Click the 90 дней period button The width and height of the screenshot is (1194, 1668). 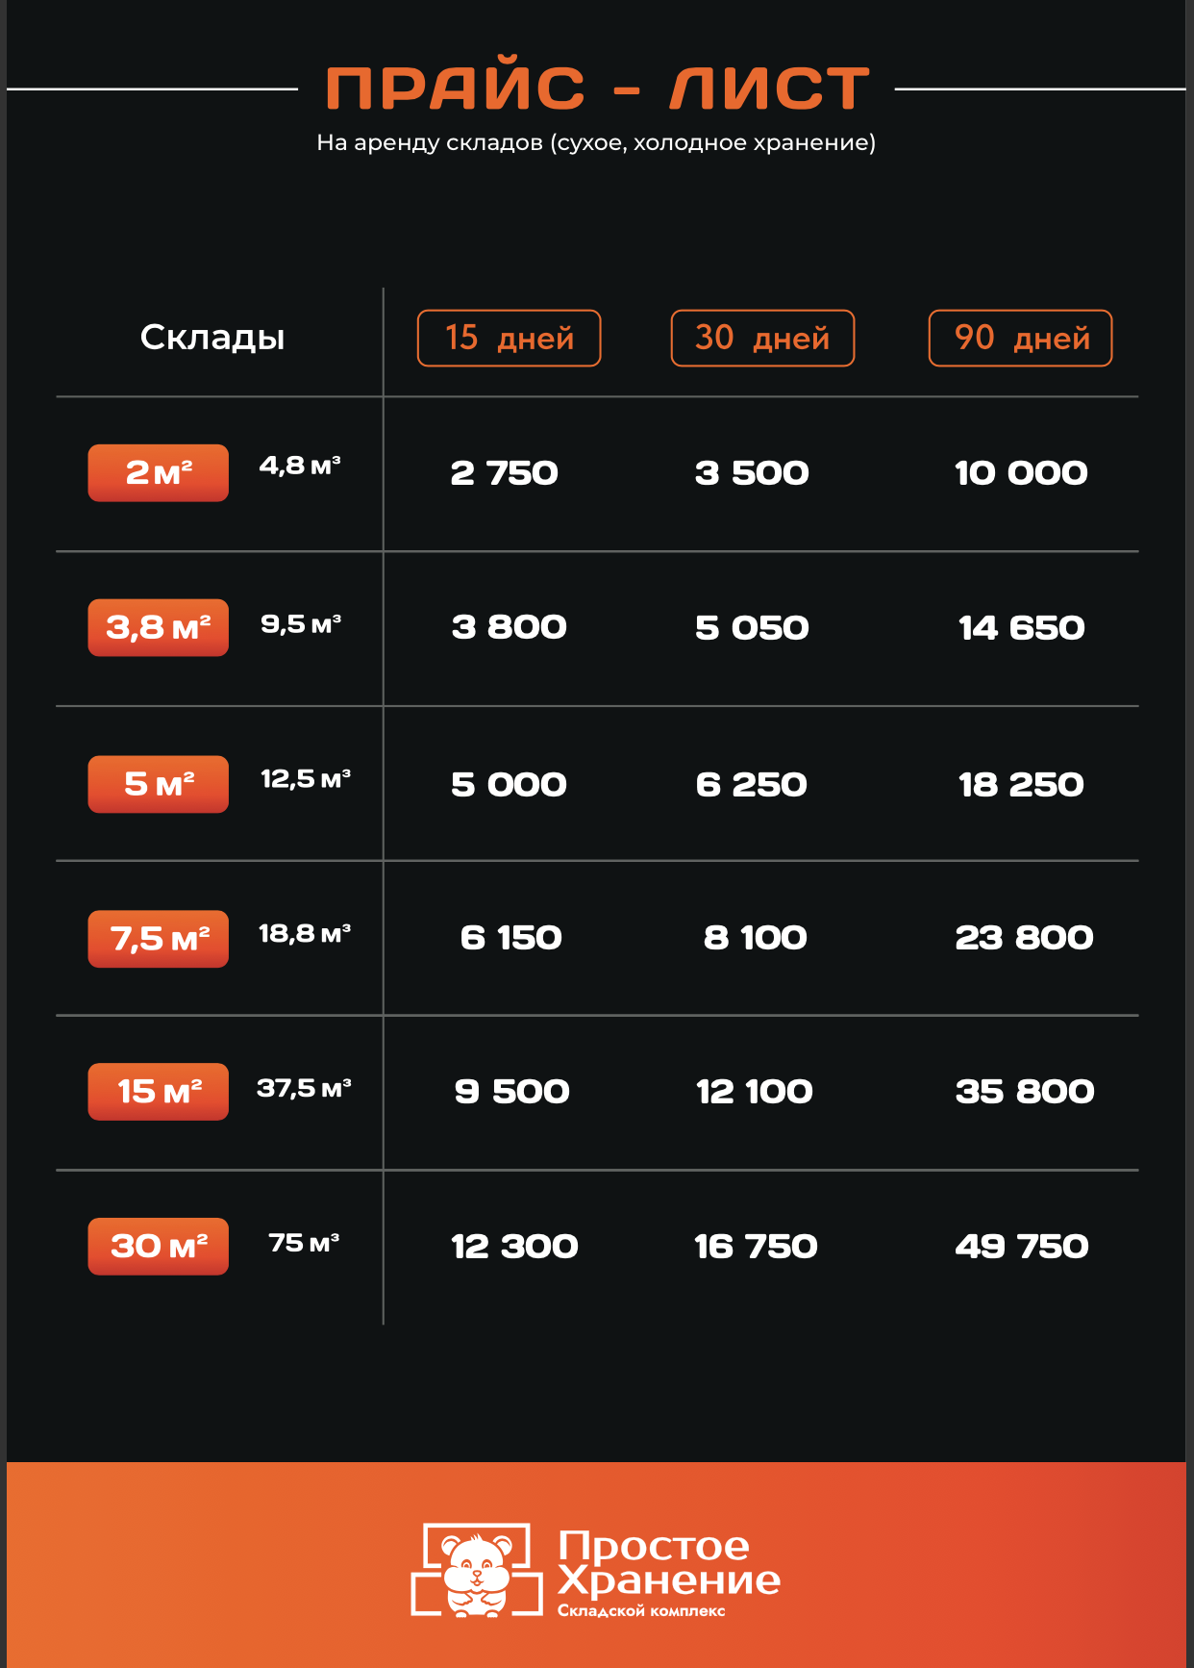(x=1020, y=339)
